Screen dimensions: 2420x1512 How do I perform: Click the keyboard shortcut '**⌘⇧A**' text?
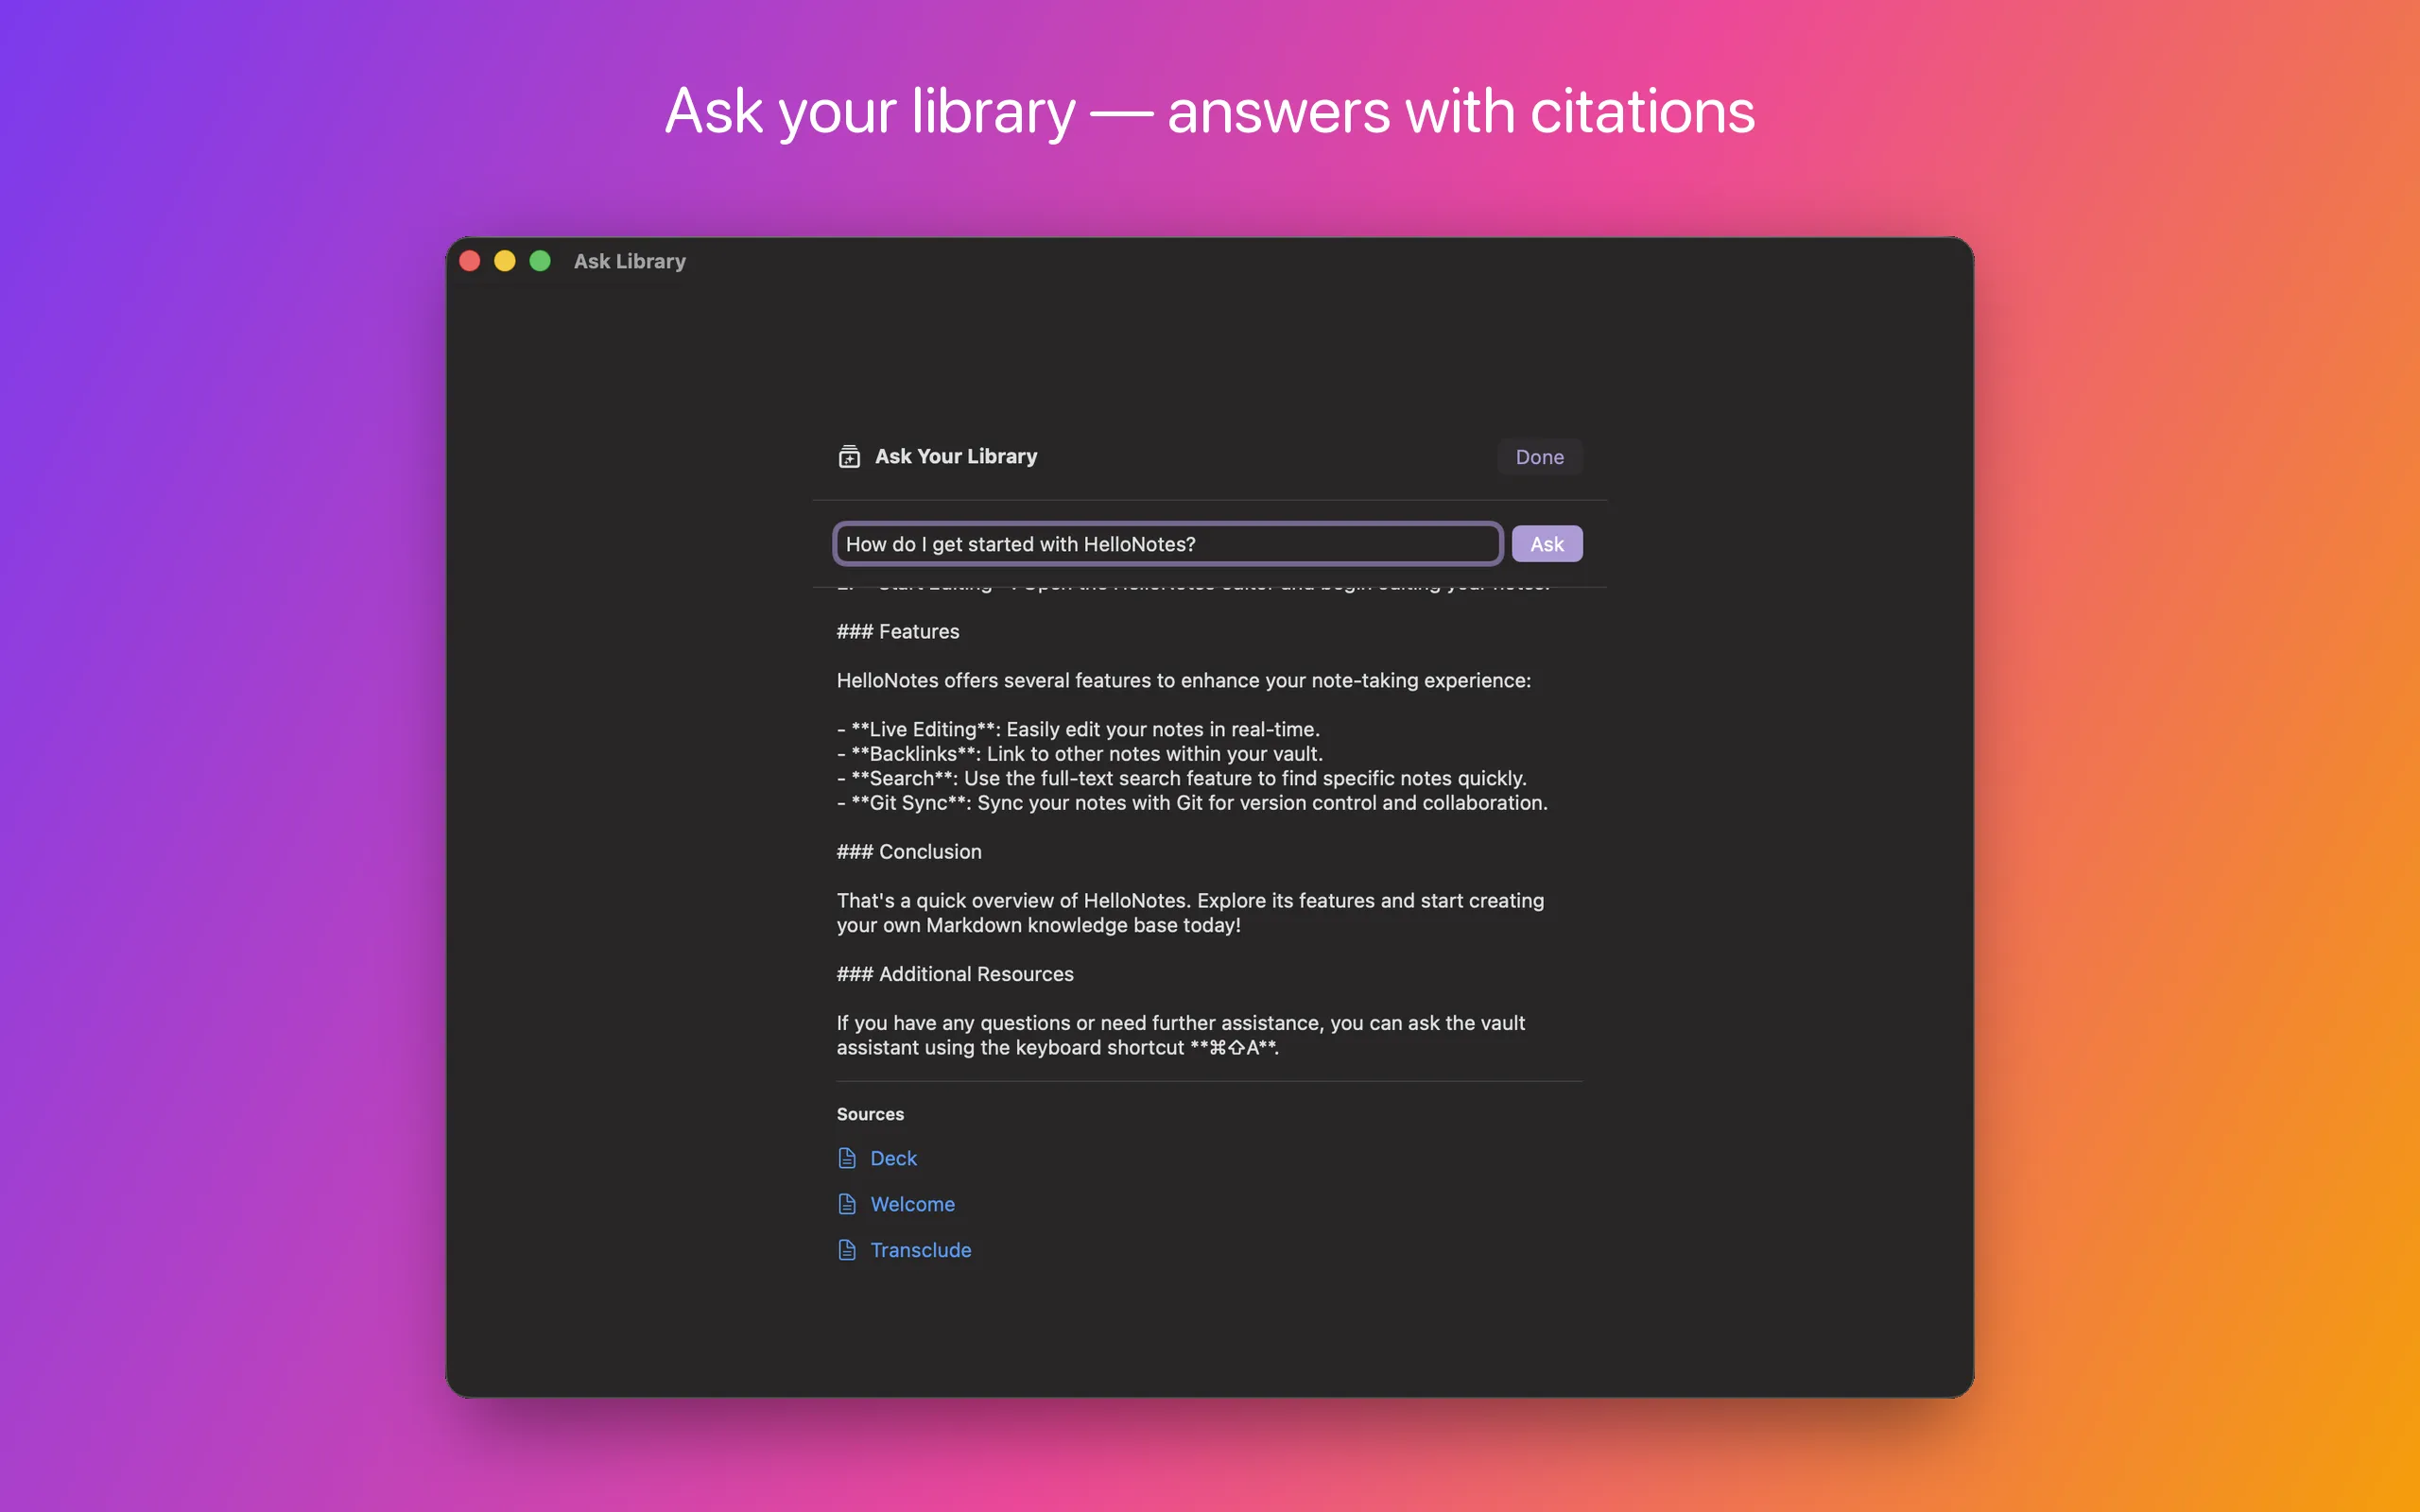[1234, 1047]
